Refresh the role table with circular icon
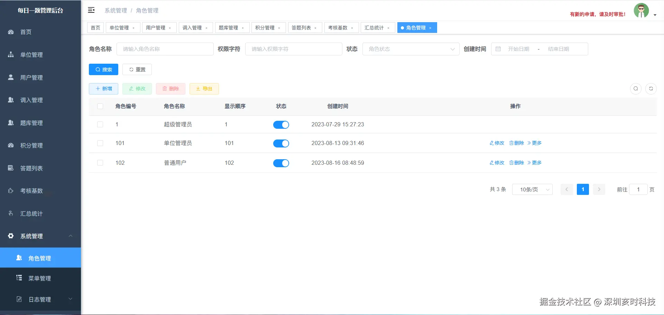 651,89
